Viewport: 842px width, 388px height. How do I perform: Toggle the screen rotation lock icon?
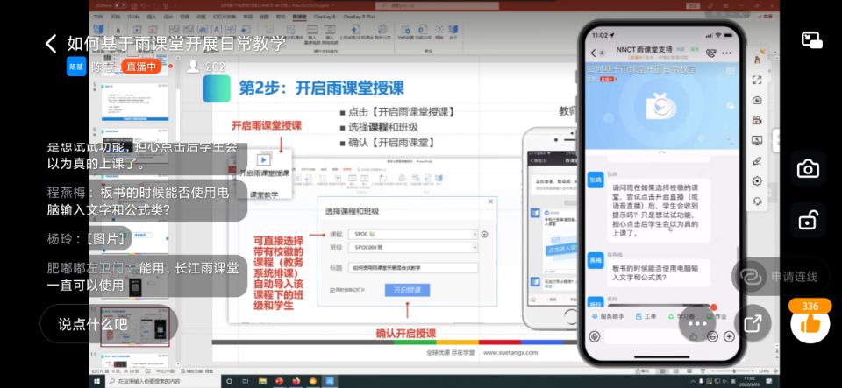click(x=808, y=219)
